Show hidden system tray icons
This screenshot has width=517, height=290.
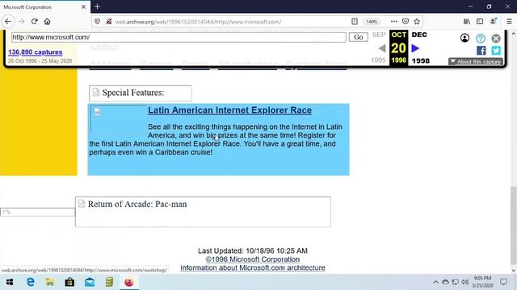[435, 282]
